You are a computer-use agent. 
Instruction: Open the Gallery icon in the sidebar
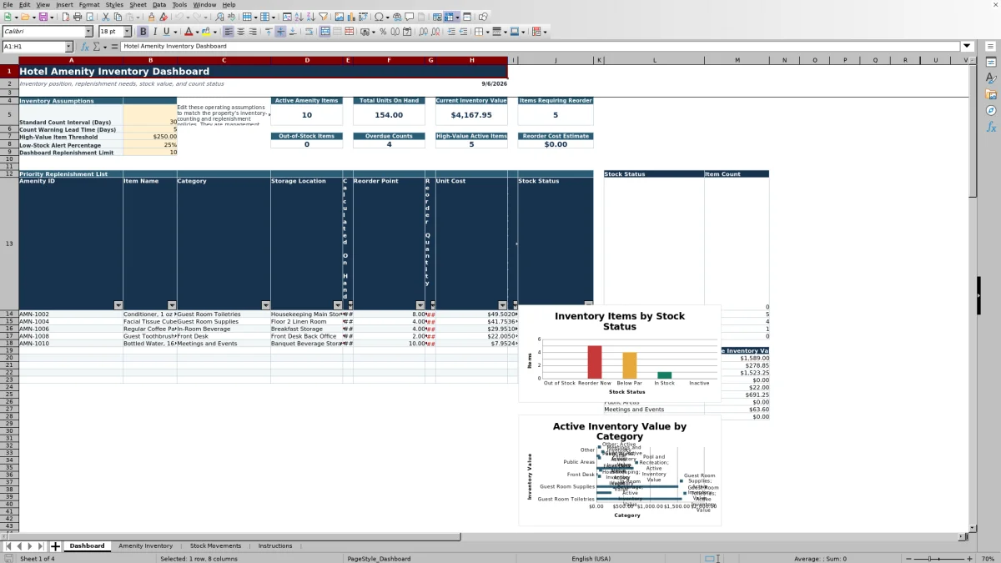pyautogui.click(x=991, y=94)
